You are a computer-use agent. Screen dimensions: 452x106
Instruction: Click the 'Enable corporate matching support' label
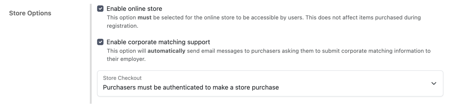click(158, 42)
